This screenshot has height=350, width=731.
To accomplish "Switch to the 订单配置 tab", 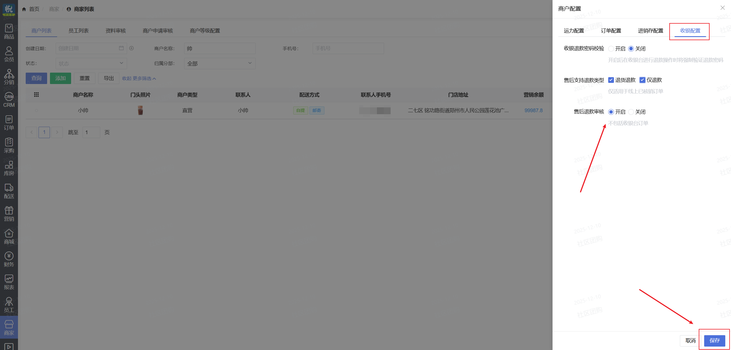I will 611,31.
